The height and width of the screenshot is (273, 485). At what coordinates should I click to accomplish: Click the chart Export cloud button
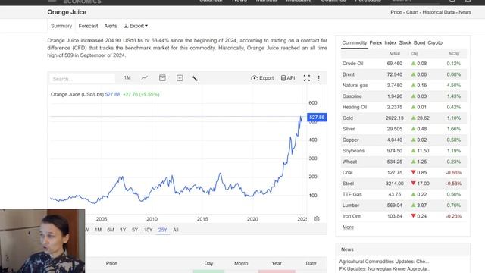click(262, 78)
